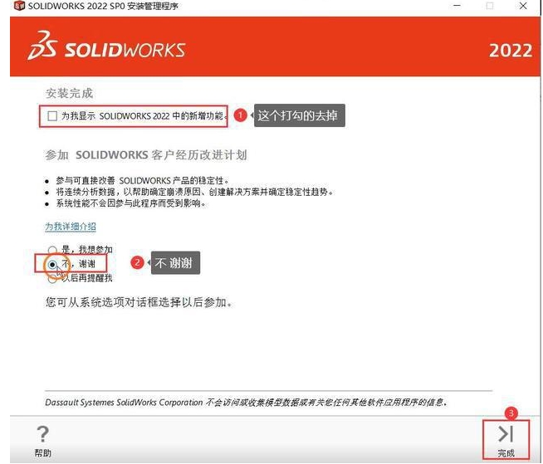Check the show SOLIDWORKS 2022 new features box
Image resolution: width=543 pixels, height=464 pixels.
point(52,116)
